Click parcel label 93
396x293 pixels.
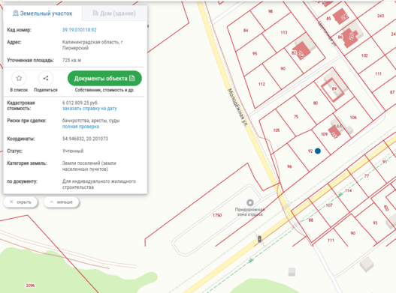click(375, 223)
